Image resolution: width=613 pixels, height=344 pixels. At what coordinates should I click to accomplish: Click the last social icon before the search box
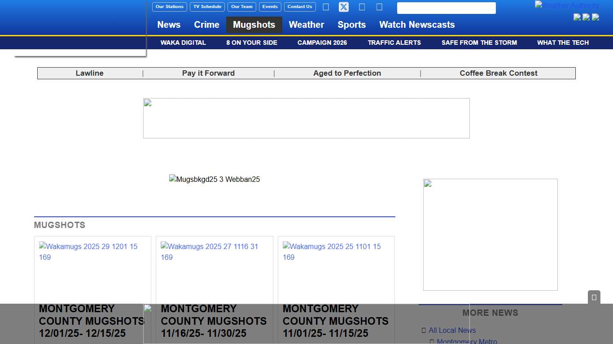click(379, 7)
